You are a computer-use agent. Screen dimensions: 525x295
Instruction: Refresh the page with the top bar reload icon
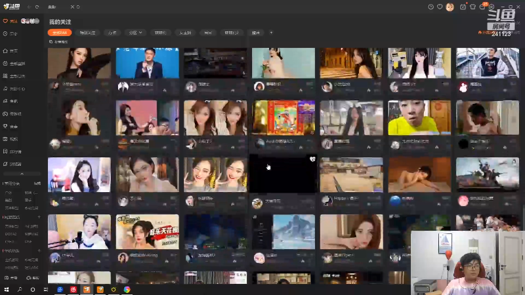click(x=37, y=7)
